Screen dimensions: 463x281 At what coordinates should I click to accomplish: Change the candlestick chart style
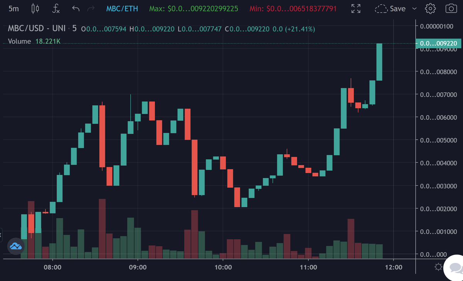click(35, 8)
